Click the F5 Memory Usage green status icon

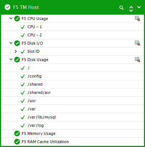point(17,133)
